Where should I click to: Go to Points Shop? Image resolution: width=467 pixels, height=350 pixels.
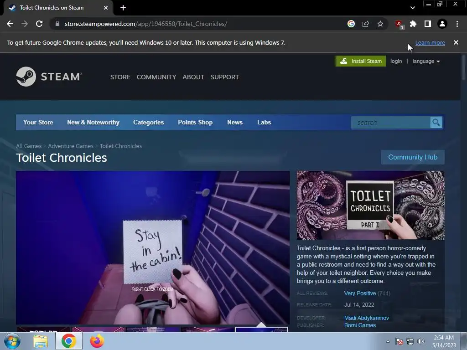[x=195, y=122]
